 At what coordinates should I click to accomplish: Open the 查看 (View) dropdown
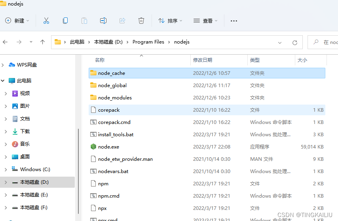[205, 21]
